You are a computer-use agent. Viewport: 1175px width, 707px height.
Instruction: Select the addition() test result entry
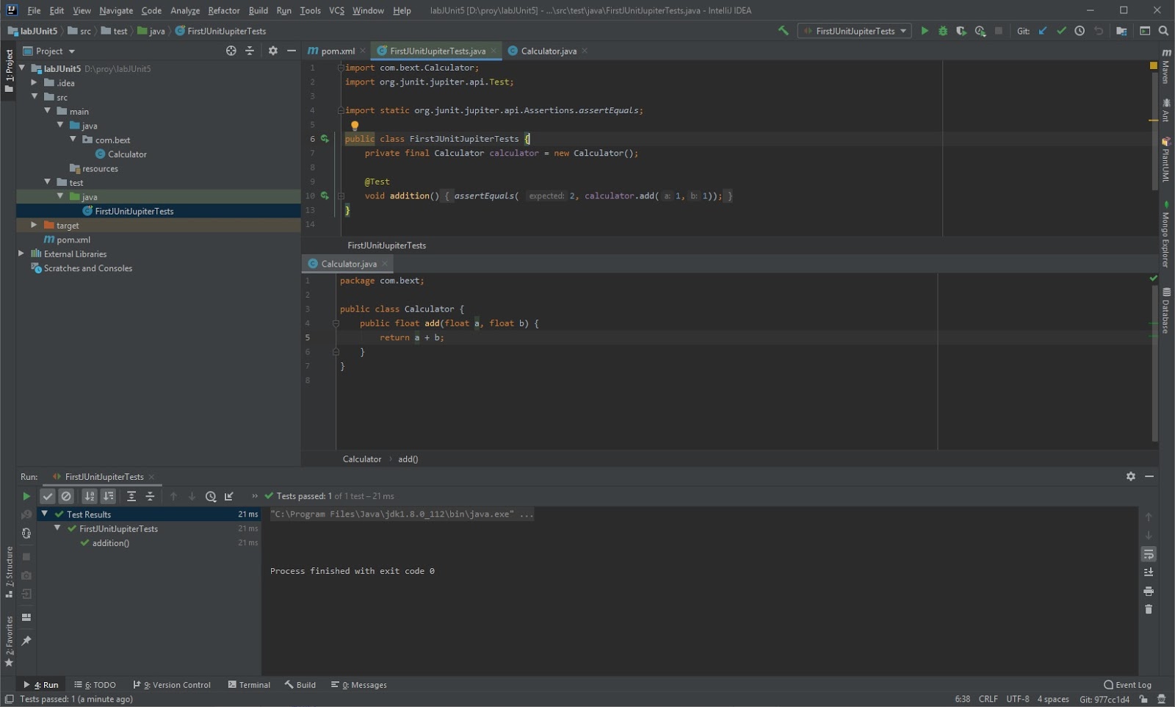(x=110, y=543)
